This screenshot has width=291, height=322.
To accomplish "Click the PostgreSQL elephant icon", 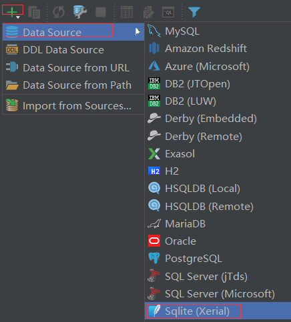I will [154, 258].
